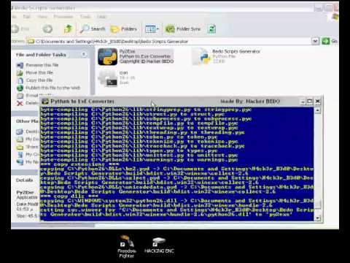Screen dimensions: 350x263
Task: Click Shared Documents folder icon in Other Places
Action: [x=20, y=147]
